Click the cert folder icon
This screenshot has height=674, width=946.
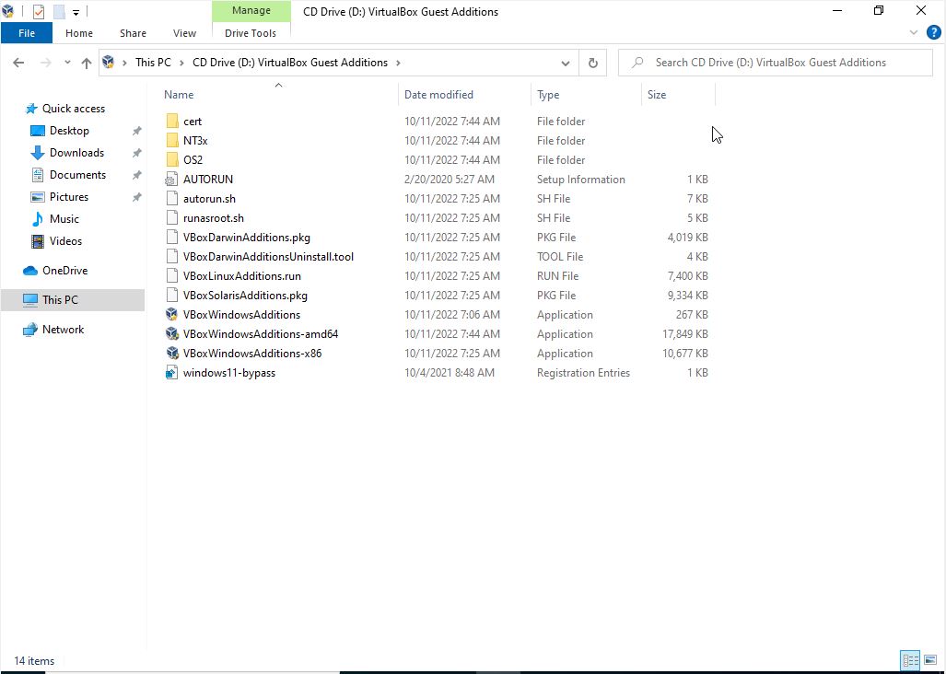pos(172,122)
